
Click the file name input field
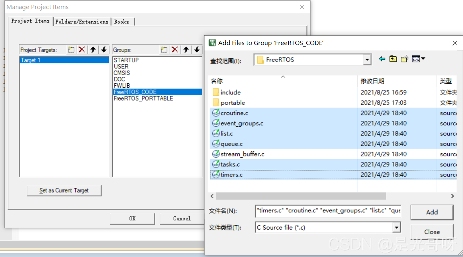pyautogui.click(x=328, y=211)
